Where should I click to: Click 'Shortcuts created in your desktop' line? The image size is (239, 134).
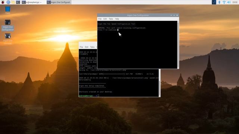click(x=96, y=92)
